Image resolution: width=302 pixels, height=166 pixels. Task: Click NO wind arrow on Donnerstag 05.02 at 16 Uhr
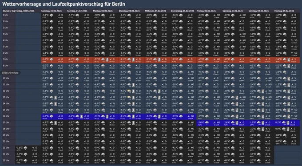(x=188, y=116)
